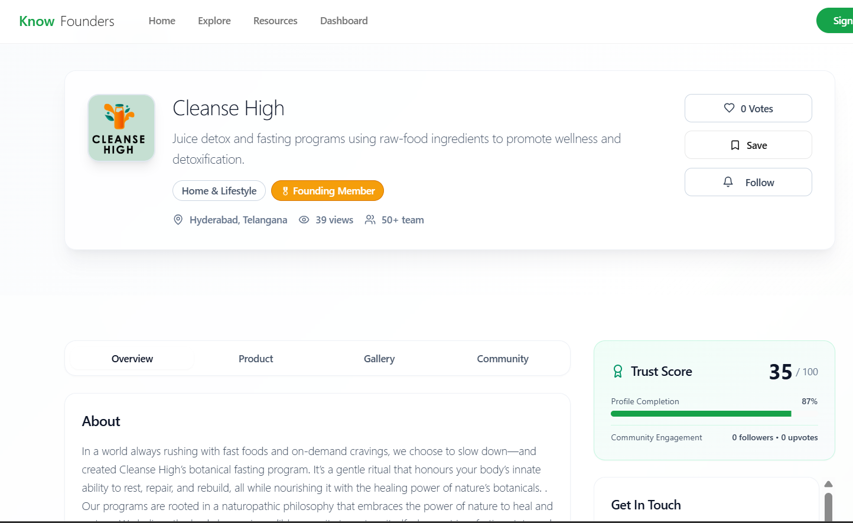Click the Profile Completion progress bar
The width and height of the screenshot is (853, 523).
(701, 414)
